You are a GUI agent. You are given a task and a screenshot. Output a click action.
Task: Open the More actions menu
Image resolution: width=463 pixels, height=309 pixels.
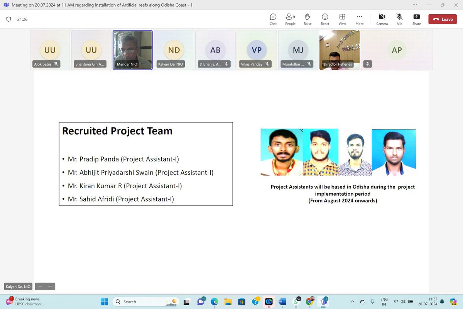click(360, 19)
